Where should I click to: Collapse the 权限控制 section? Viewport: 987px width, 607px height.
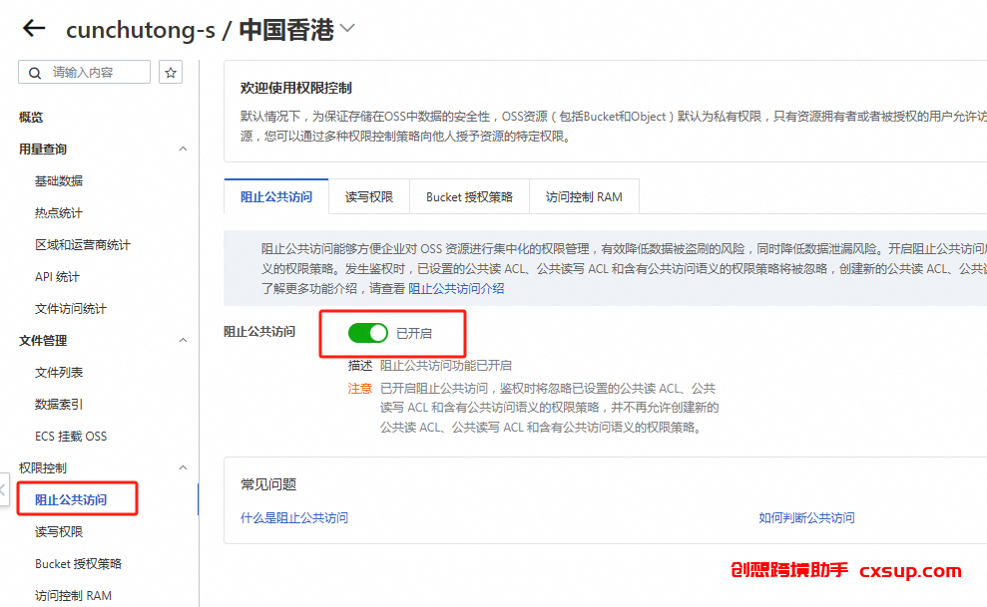(x=183, y=468)
